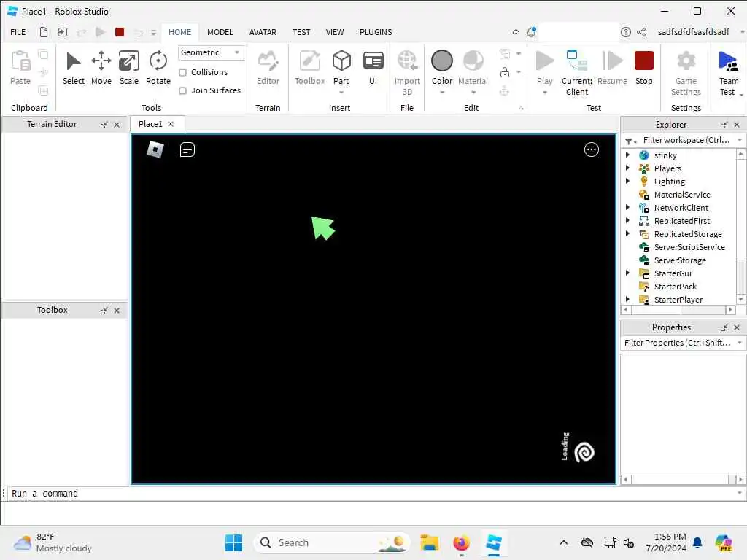Close the Terrain Editor panel
Viewport: 747px width, 560px height.
coord(117,125)
